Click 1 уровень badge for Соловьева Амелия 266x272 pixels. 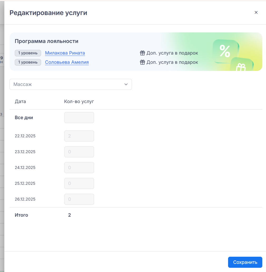28,62
